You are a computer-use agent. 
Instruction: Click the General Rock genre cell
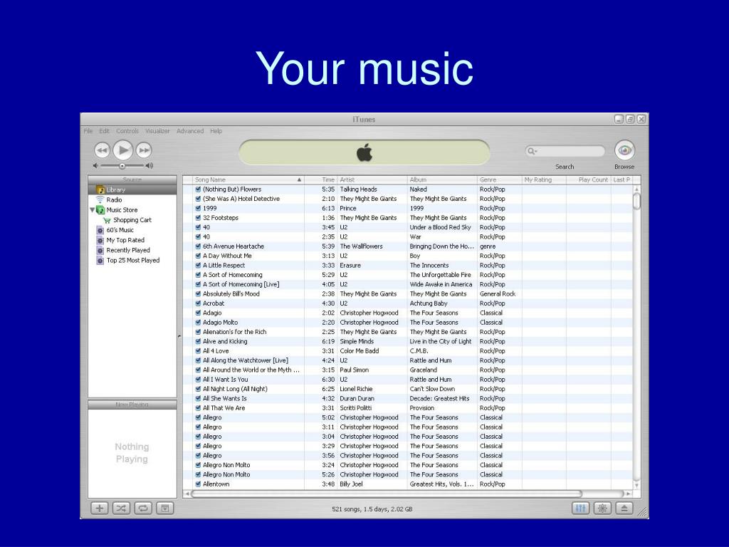click(498, 294)
